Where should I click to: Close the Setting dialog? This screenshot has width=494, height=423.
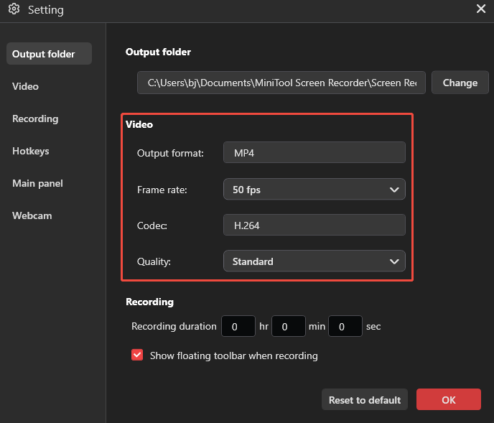(x=481, y=9)
